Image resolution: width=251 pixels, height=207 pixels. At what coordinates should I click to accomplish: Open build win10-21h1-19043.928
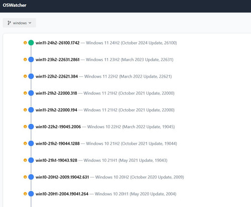56,160
